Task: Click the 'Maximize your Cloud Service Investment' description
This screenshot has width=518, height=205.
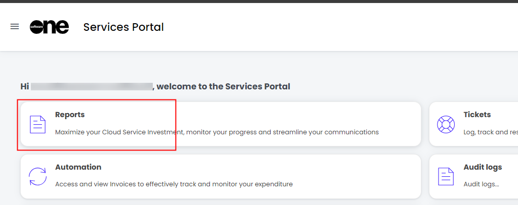Action: [x=217, y=132]
